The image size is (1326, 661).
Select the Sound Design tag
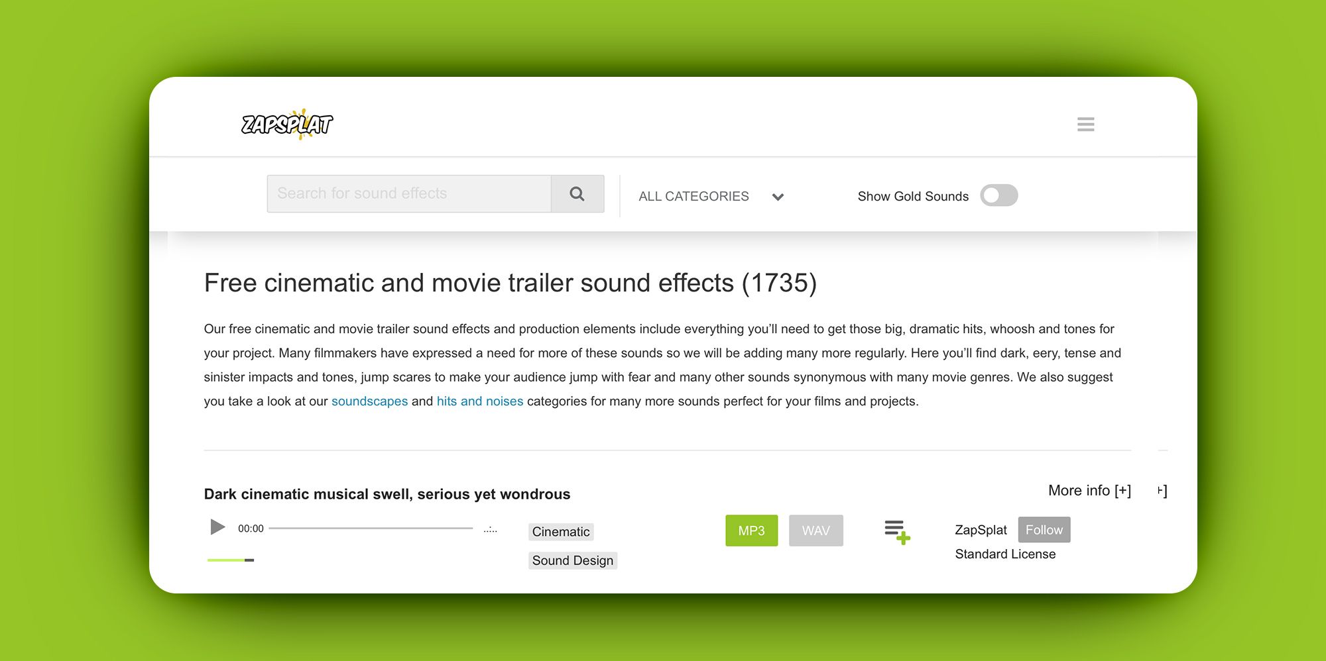click(x=573, y=560)
